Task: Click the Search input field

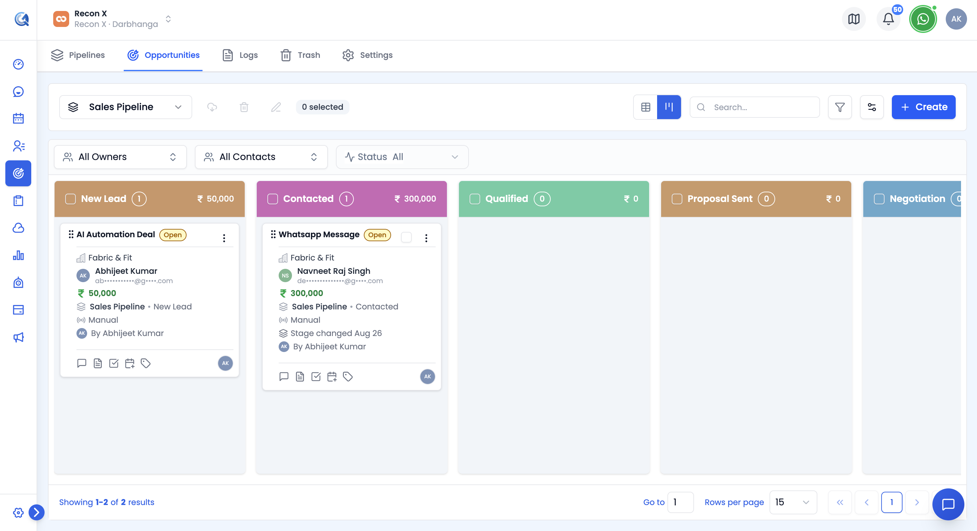Action: click(x=755, y=107)
